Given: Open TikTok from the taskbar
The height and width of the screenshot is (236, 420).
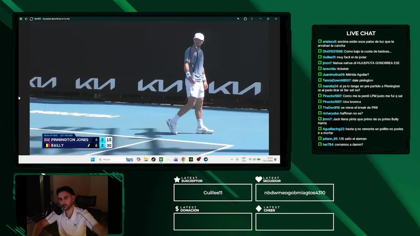Looking at the screenshot, I should [x=153, y=159].
